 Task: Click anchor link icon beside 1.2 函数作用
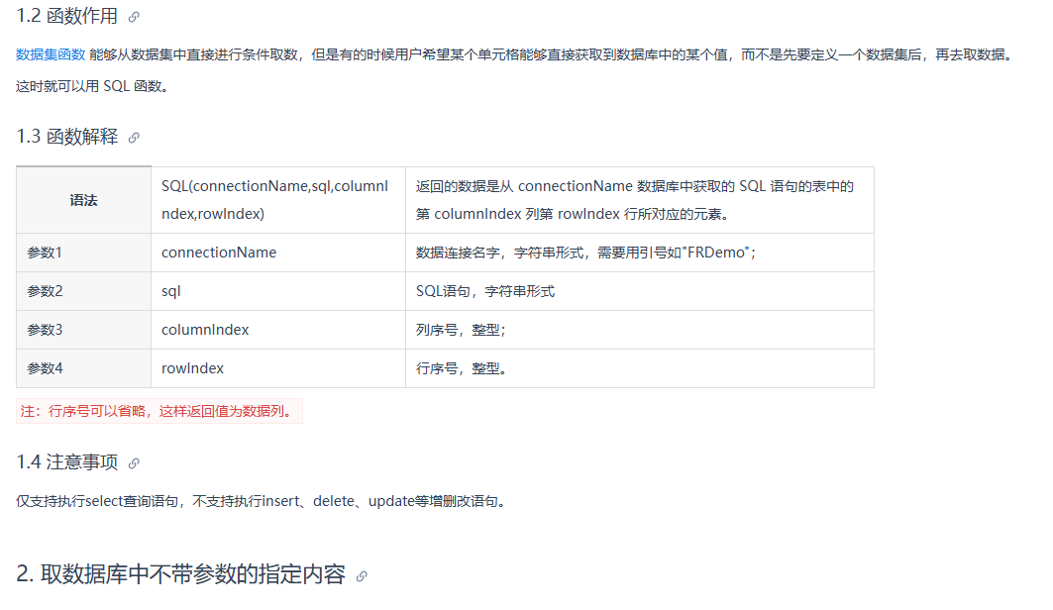pos(134,17)
